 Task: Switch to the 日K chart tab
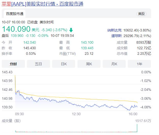coord(64,64)
